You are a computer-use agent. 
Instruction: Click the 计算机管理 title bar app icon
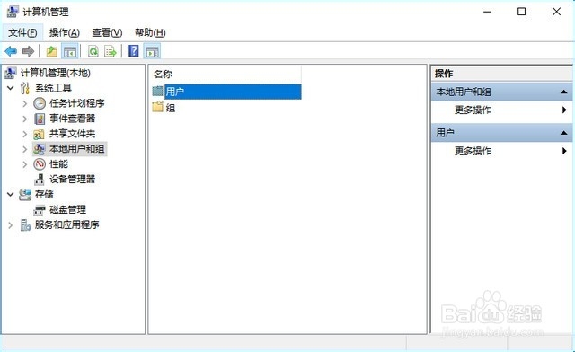[x=12, y=12]
